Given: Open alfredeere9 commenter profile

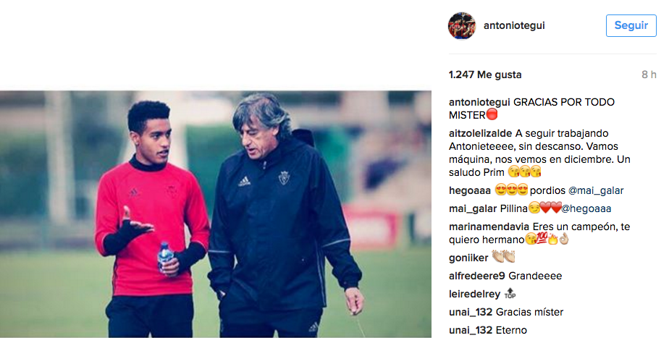Looking at the screenshot, I should [x=477, y=276].
